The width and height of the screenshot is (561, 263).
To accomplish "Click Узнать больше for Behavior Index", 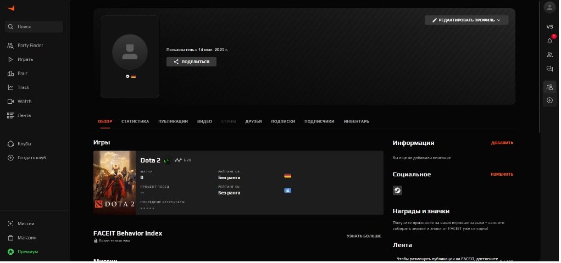I will click(363, 236).
